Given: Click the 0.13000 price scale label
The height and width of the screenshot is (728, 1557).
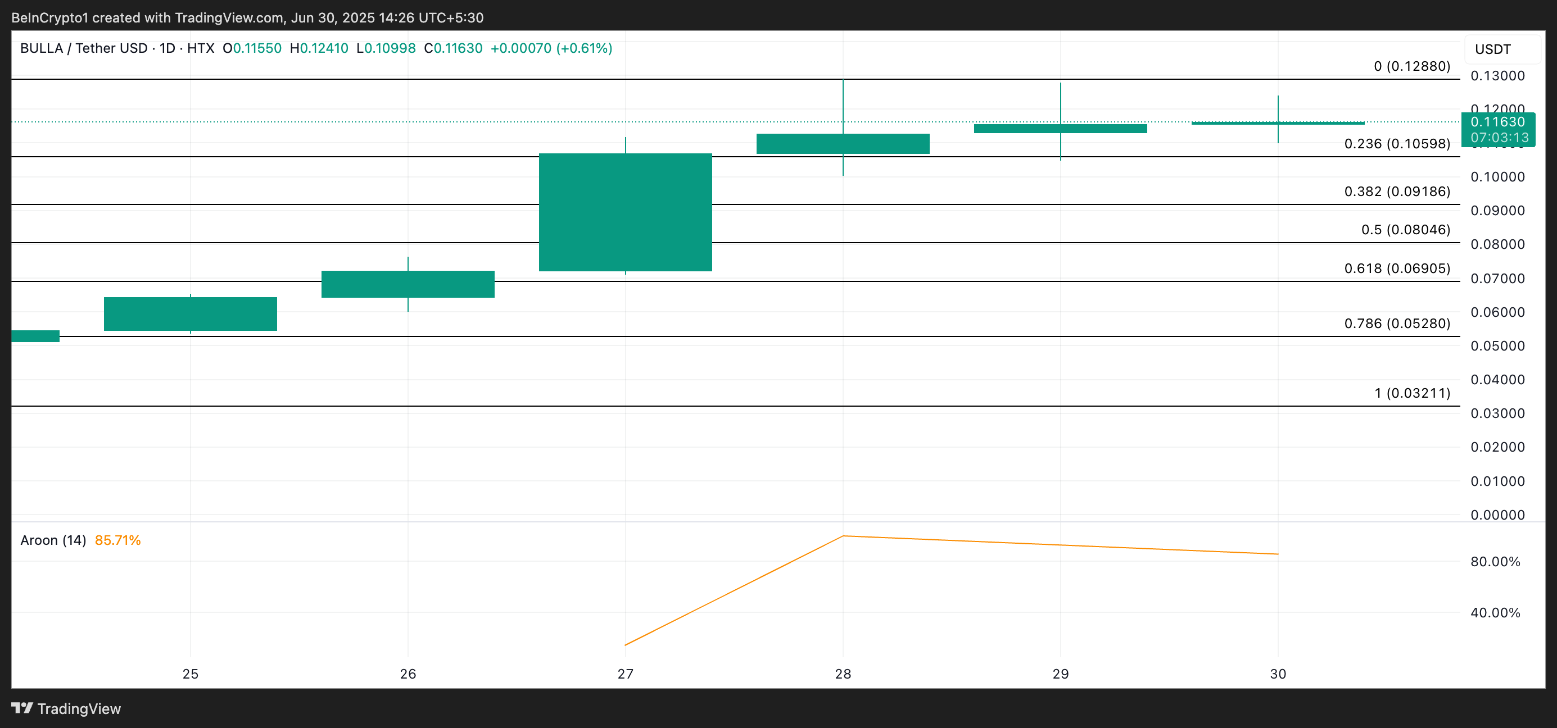Looking at the screenshot, I should tap(1497, 76).
